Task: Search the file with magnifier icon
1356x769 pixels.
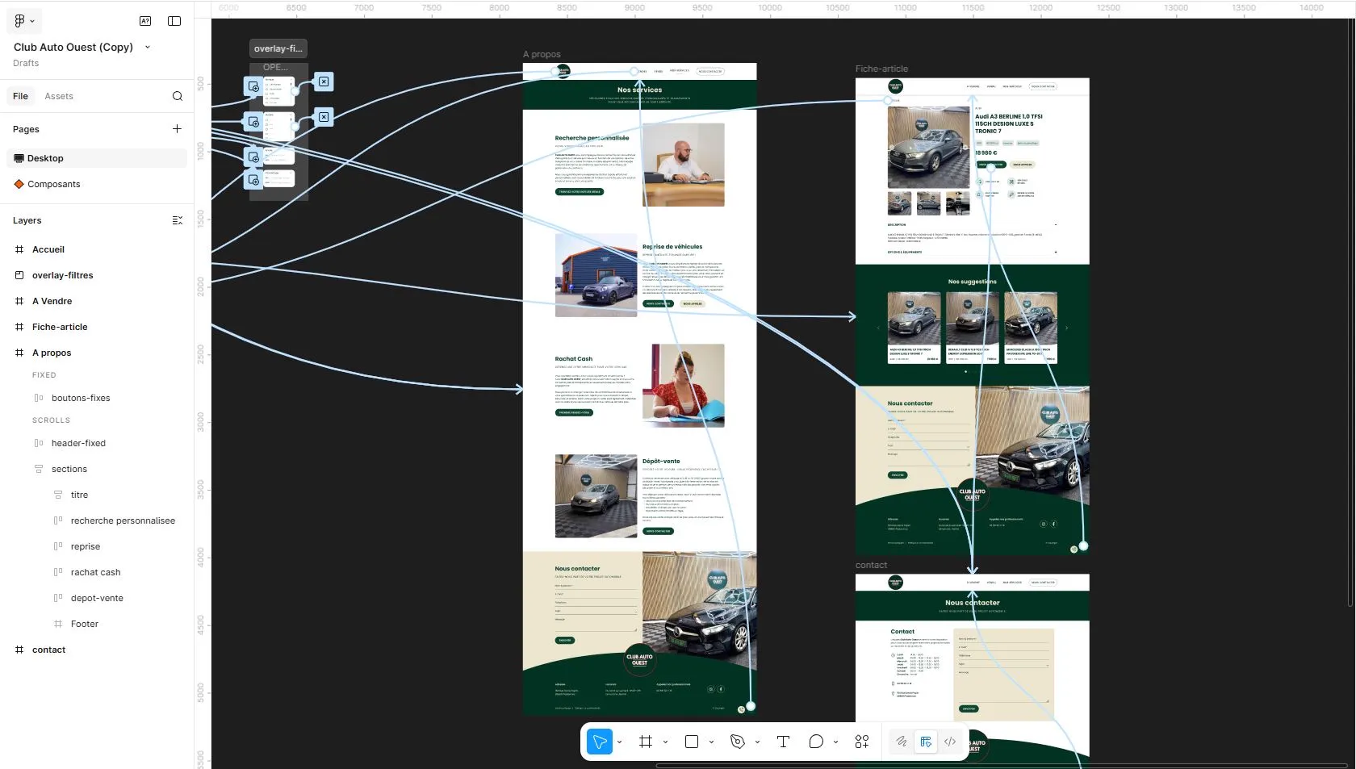Action: (x=178, y=96)
